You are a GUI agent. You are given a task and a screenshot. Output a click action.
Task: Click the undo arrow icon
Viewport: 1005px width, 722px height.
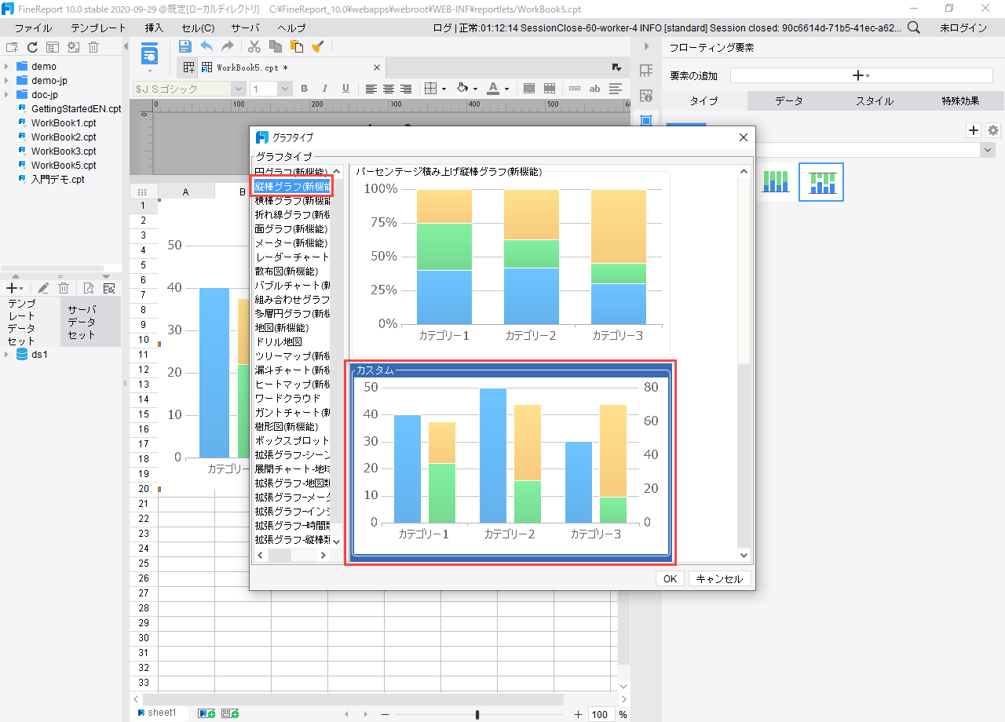pyautogui.click(x=206, y=47)
